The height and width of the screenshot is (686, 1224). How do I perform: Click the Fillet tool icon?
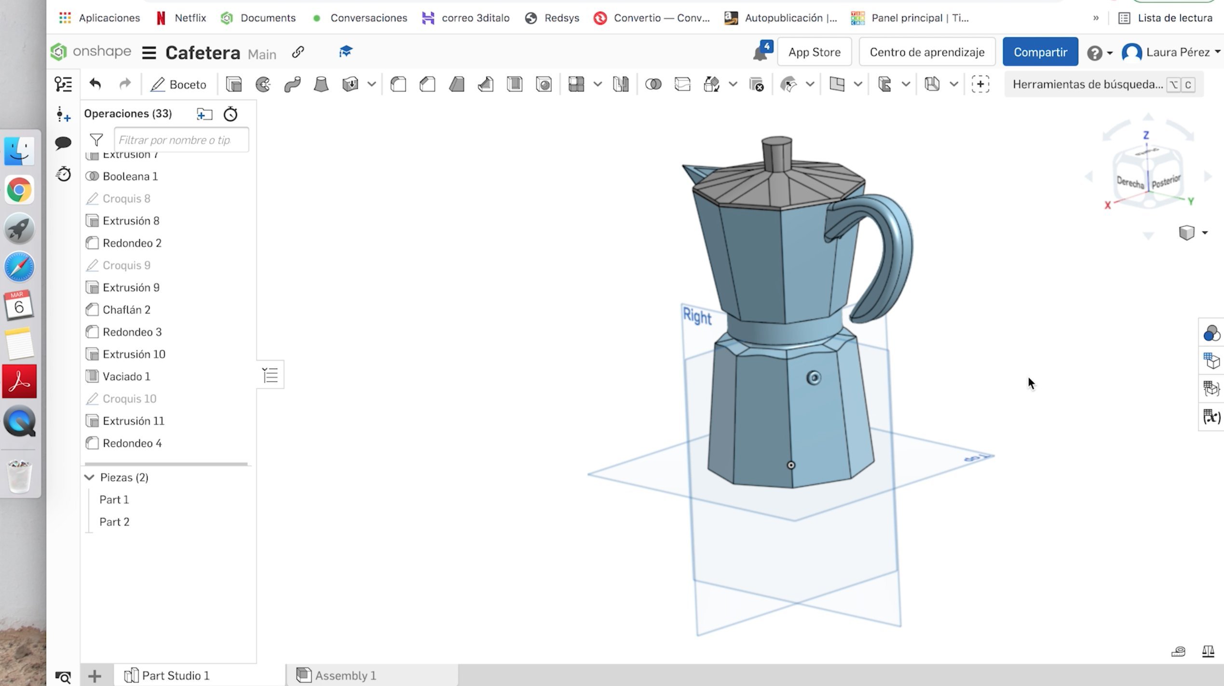[x=398, y=84]
